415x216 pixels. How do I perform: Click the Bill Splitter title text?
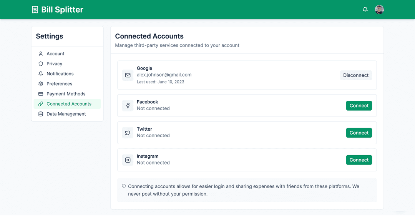(62, 10)
